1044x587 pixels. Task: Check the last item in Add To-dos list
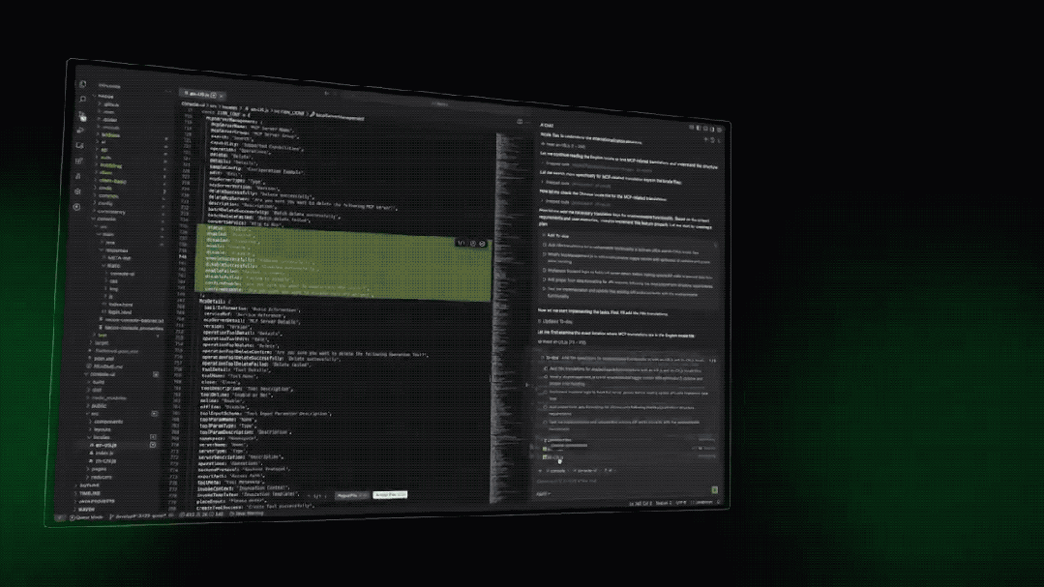click(544, 289)
